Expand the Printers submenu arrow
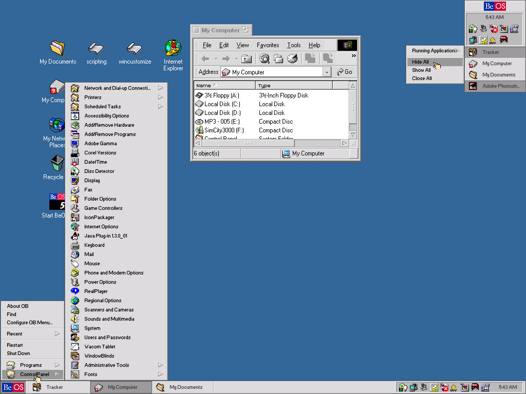This screenshot has width=526, height=394. (x=161, y=97)
